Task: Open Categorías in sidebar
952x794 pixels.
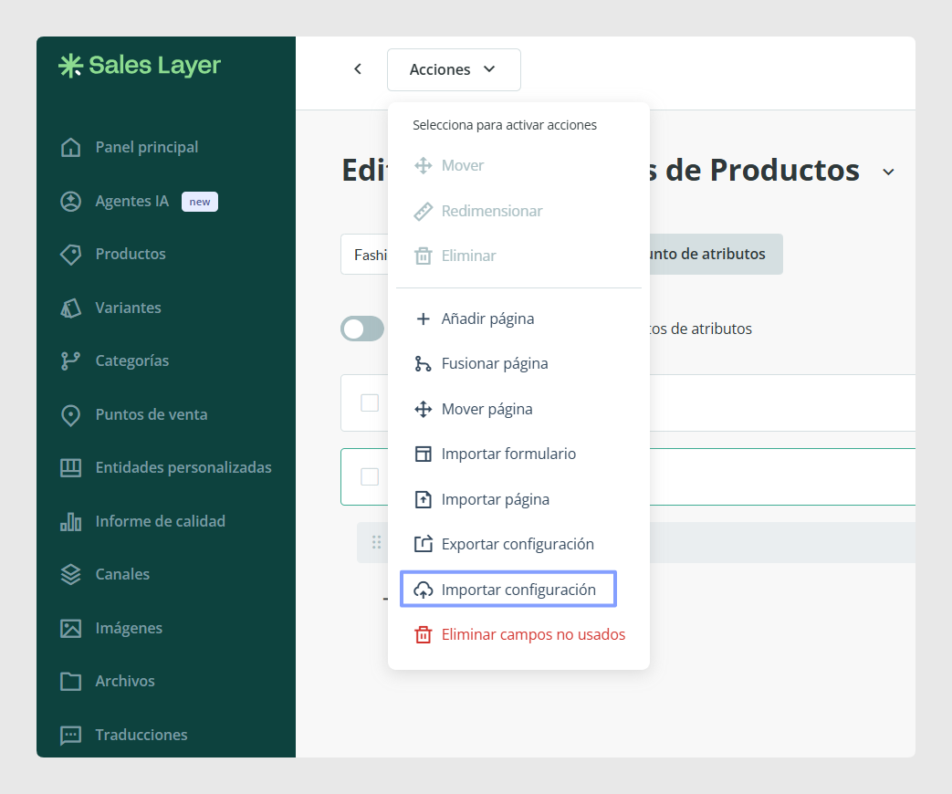Action: (131, 361)
